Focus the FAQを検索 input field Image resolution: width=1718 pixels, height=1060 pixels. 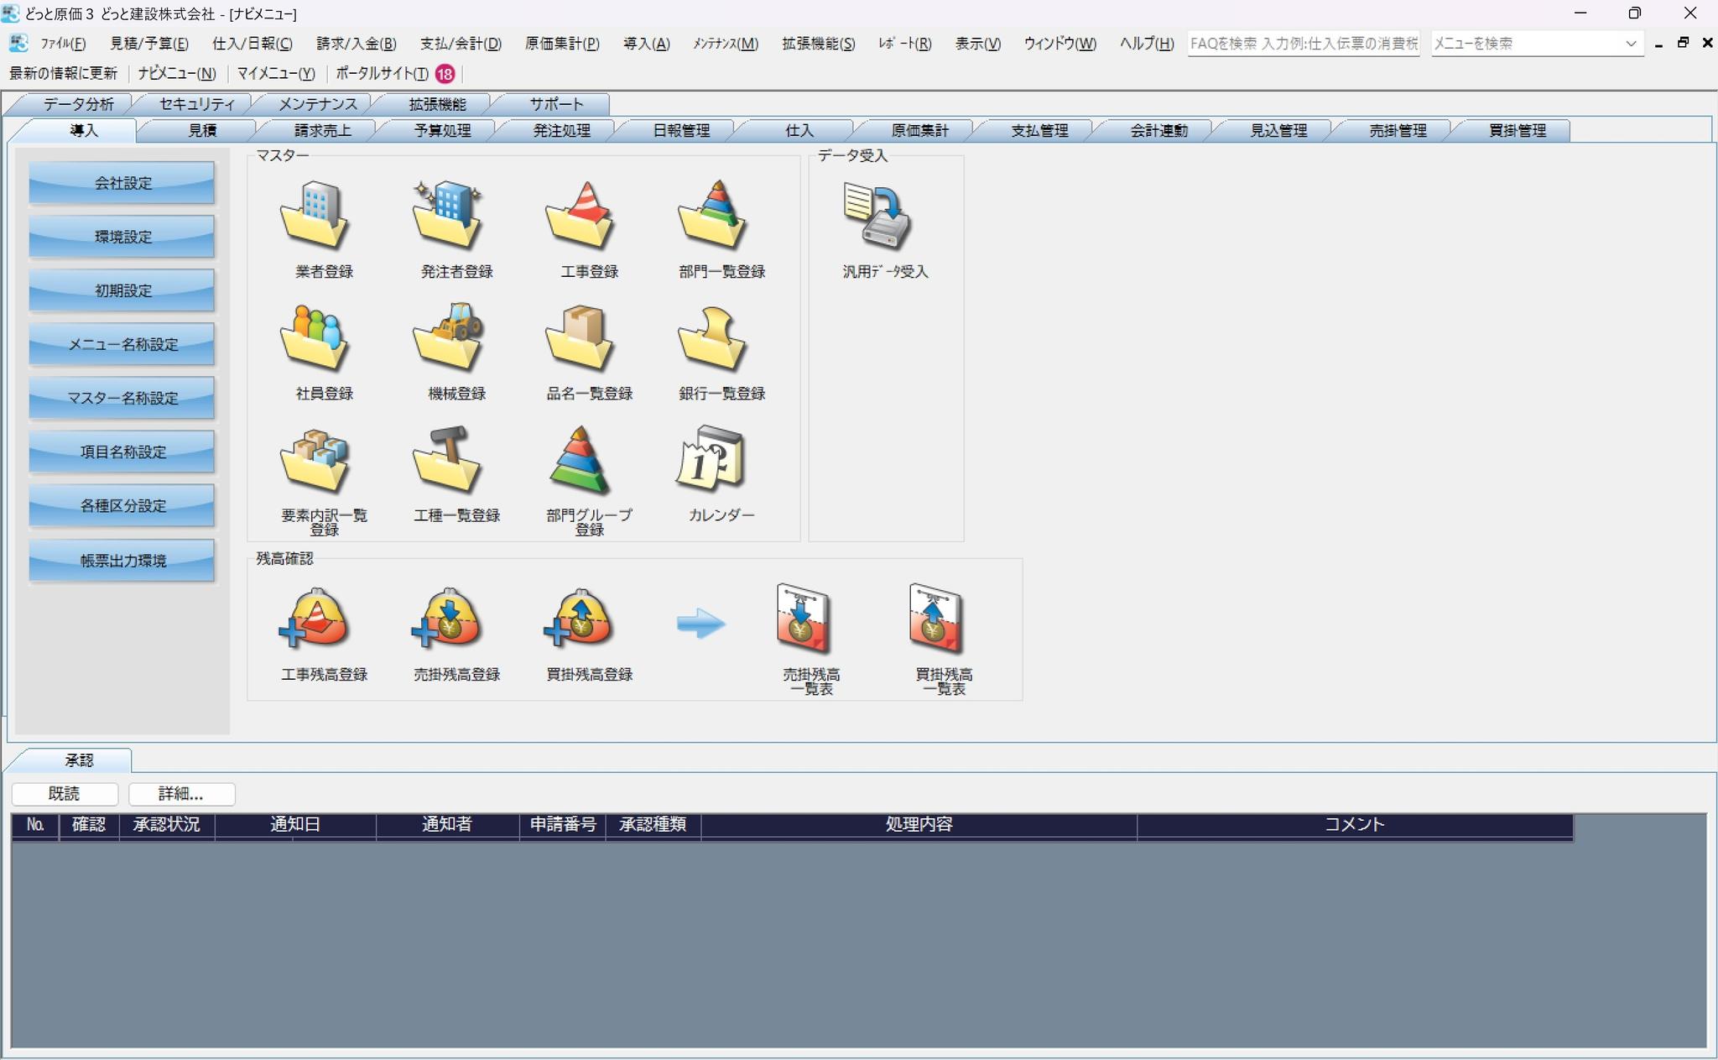1304,44
